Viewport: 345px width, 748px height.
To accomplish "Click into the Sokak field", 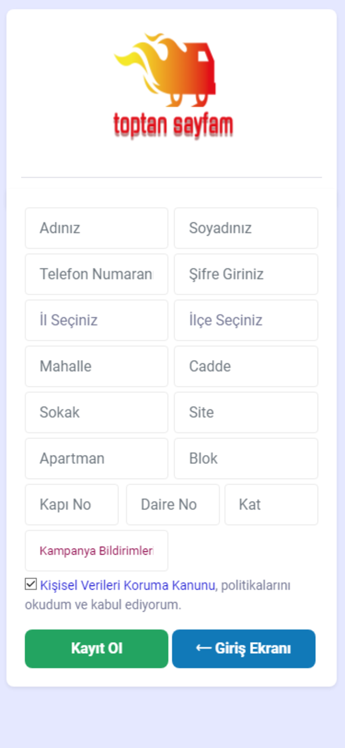I will (x=97, y=412).
